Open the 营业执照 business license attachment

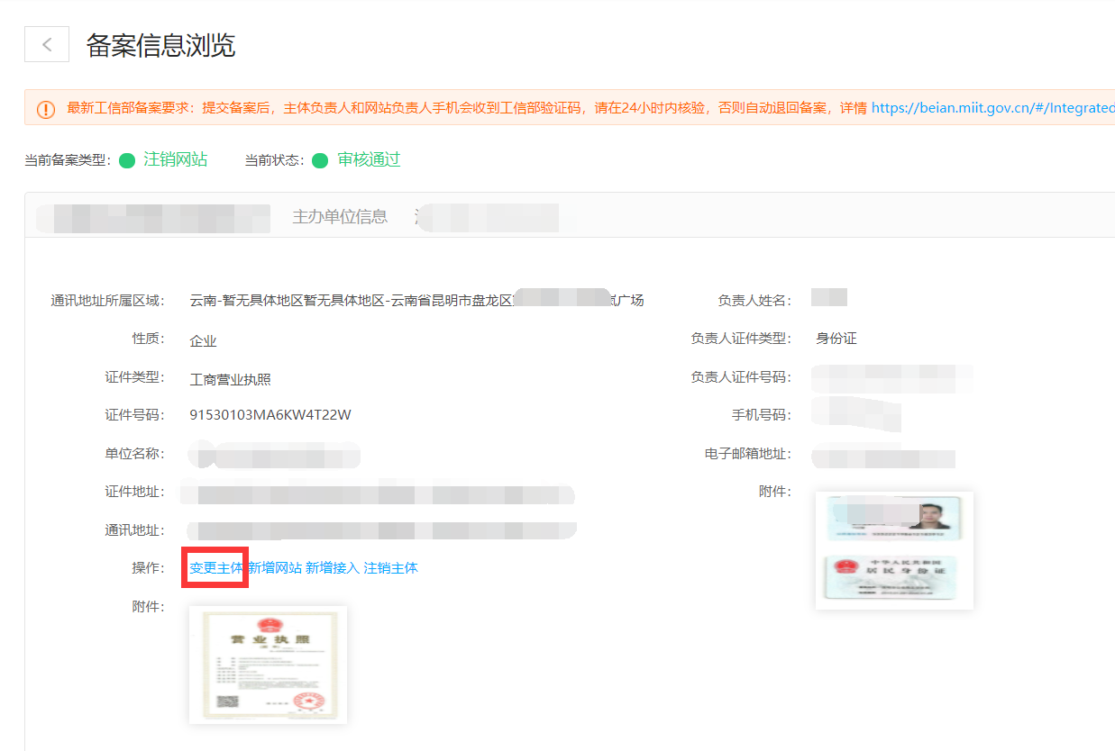pyautogui.click(x=267, y=665)
